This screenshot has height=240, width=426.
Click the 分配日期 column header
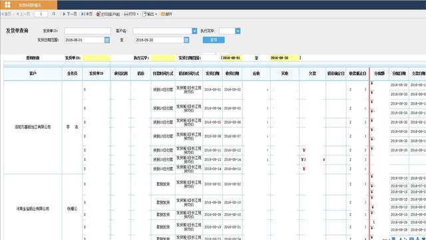399,73
